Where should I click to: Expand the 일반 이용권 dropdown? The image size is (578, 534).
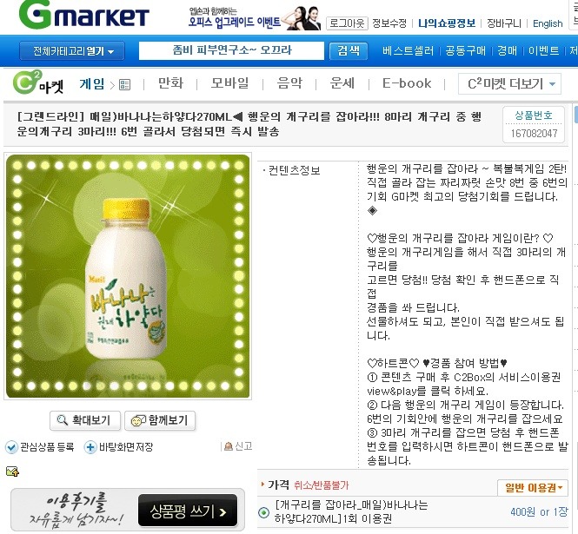533,488
